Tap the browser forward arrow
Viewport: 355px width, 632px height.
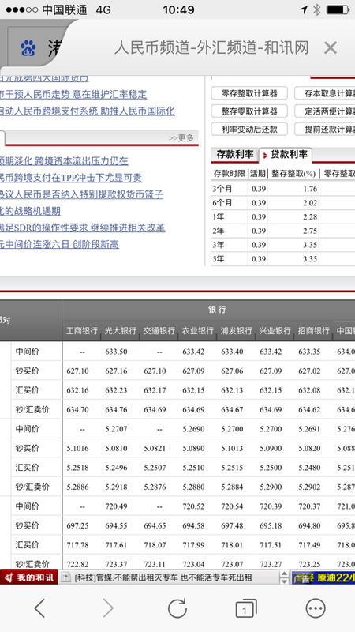(108, 608)
